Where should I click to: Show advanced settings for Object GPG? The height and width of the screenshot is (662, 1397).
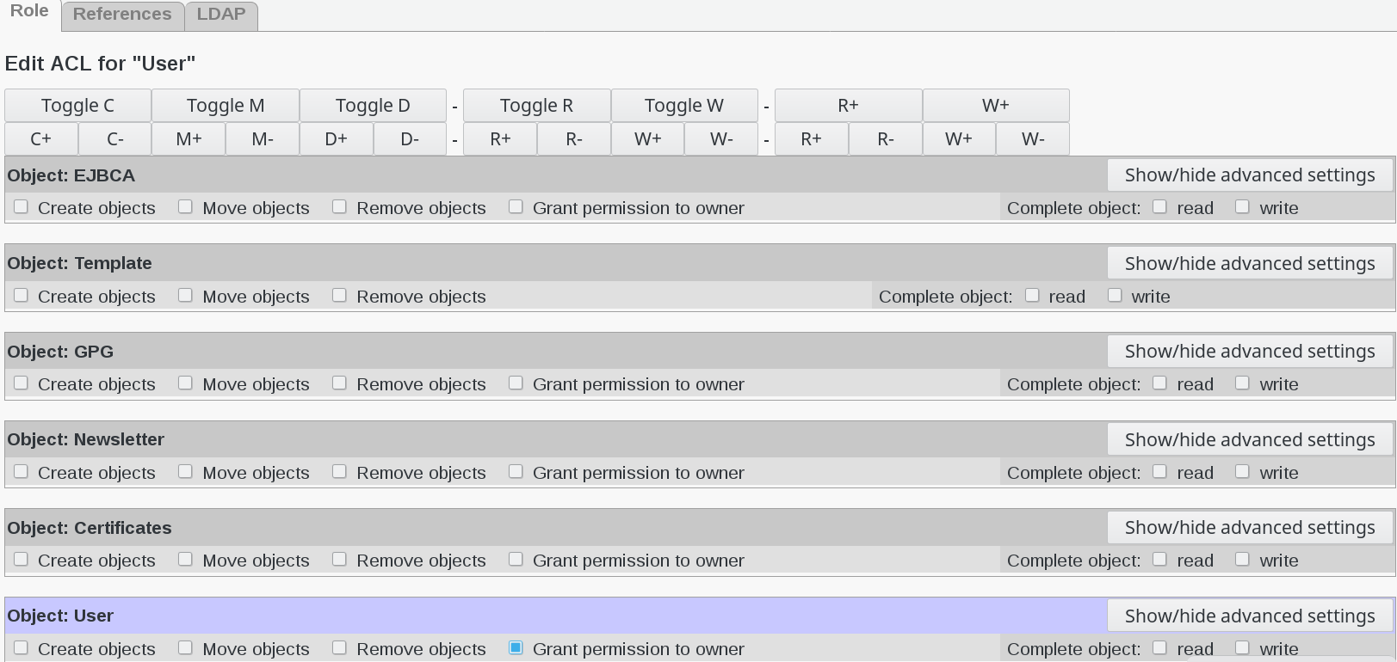pos(1250,352)
